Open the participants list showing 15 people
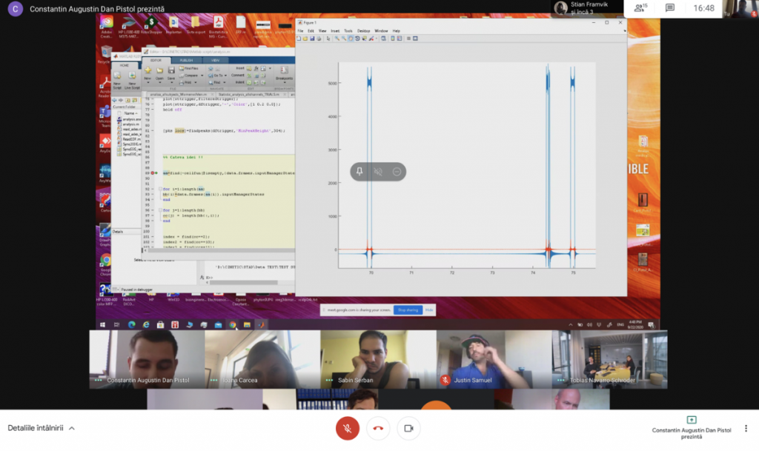The image size is (759, 451). [x=639, y=8]
